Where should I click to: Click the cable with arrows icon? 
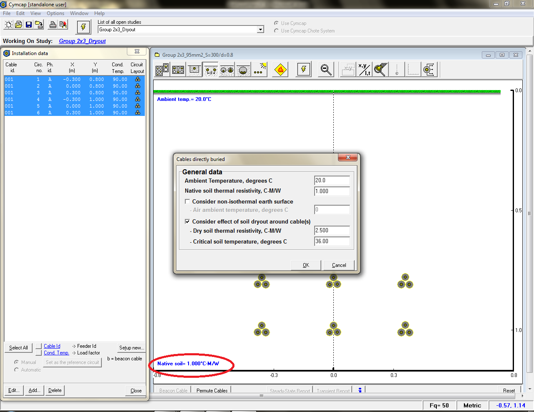point(429,70)
